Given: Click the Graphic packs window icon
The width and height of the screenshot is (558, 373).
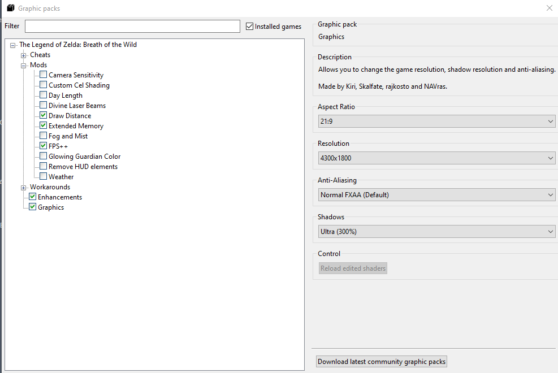Looking at the screenshot, I should [11, 8].
